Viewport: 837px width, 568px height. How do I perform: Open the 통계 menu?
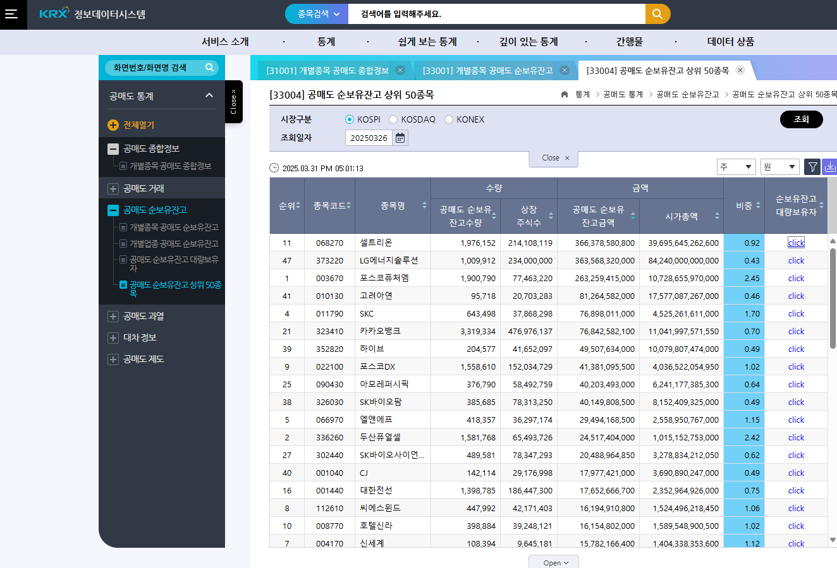pos(326,42)
